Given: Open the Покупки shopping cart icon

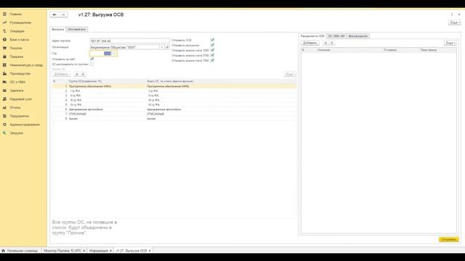Looking at the screenshot, I should coord(4,48).
